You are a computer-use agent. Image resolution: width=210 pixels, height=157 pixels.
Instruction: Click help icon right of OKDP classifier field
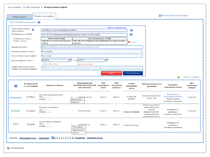pyautogui.click(x=131, y=35)
